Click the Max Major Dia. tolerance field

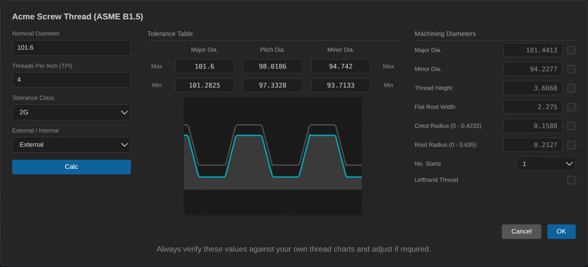pyautogui.click(x=204, y=66)
